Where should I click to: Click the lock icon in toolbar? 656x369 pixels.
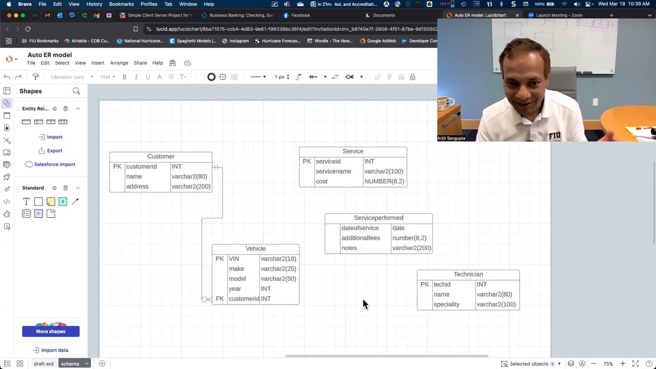pyautogui.click(x=413, y=77)
